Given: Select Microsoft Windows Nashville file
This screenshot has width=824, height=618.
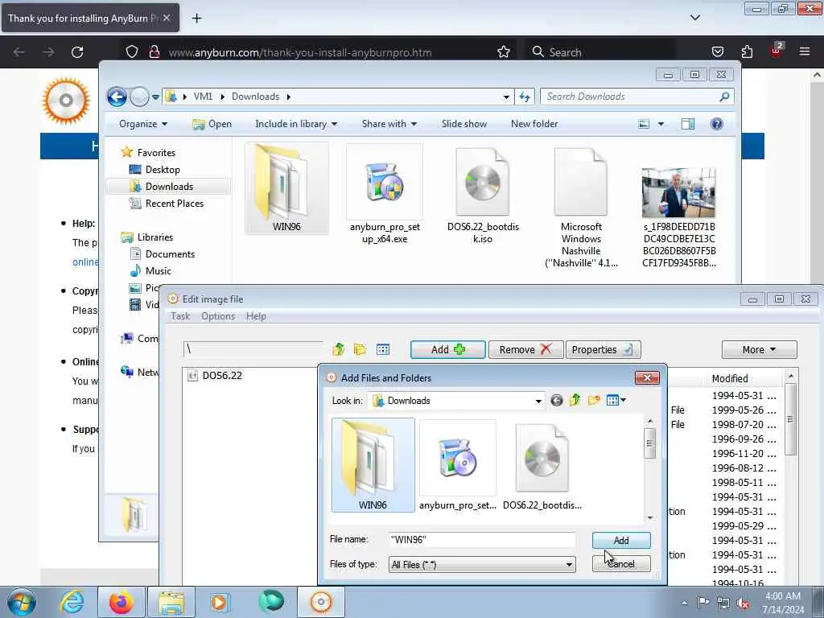Looking at the screenshot, I should [581, 207].
